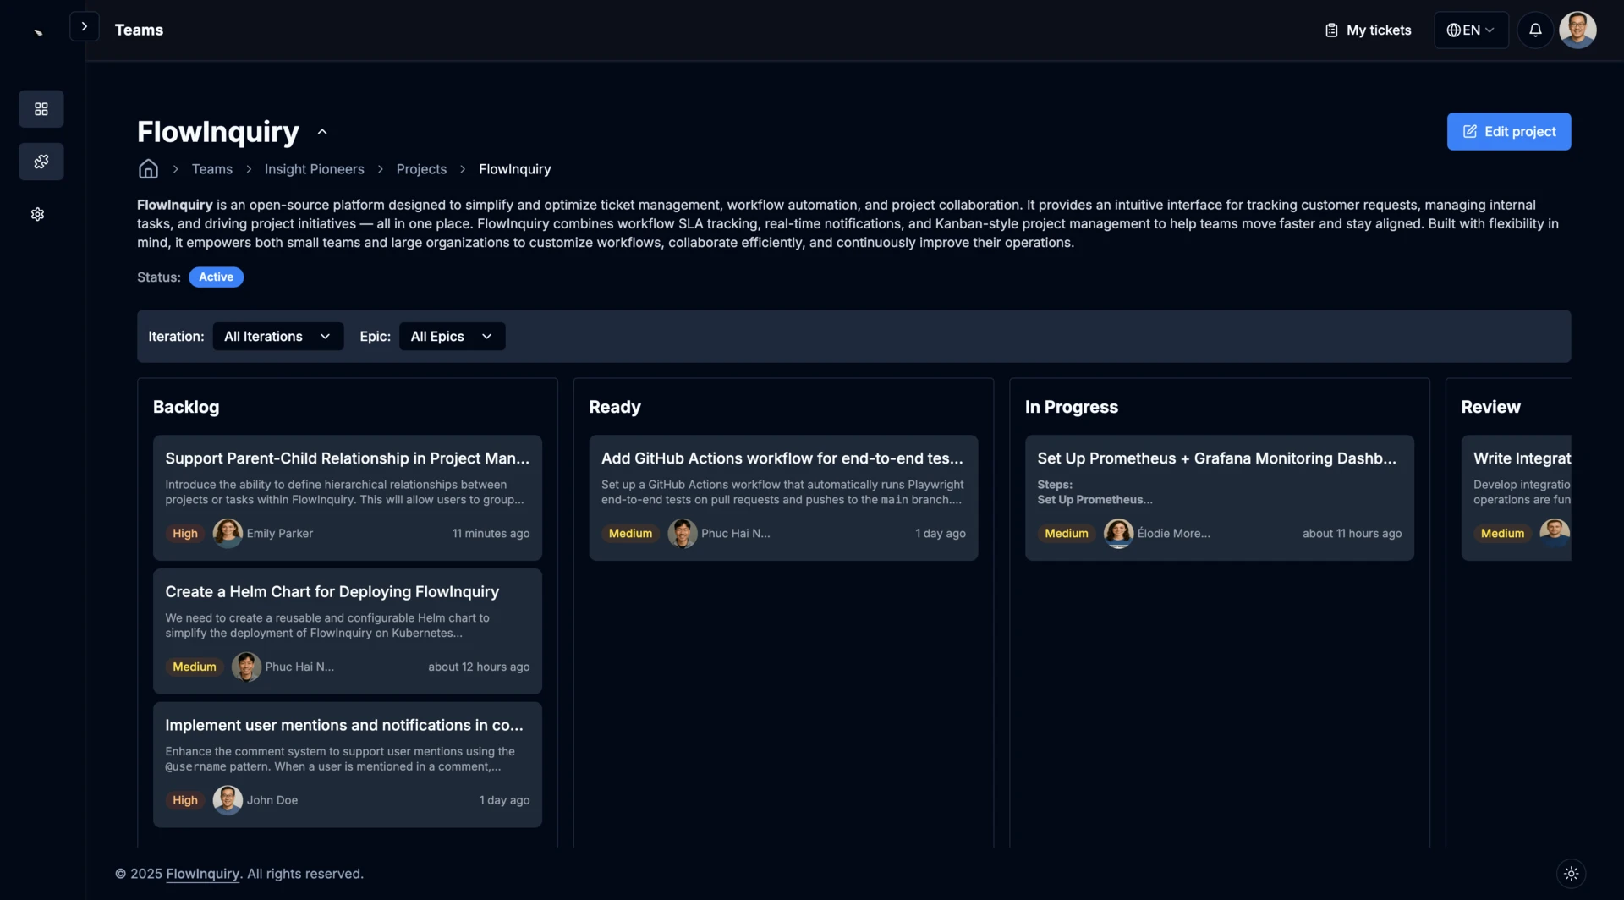This screenshot has height=900, width=1624.
Task: Open the user avatar menu
Action: (x=1577, y=30)
